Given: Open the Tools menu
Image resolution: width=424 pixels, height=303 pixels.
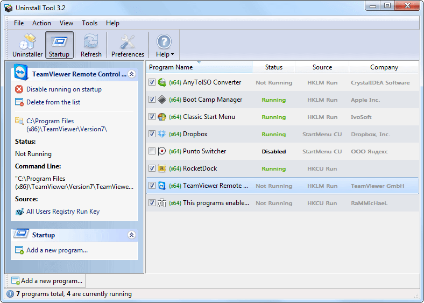Looking at the screenshot, I should tap(89, 23).
